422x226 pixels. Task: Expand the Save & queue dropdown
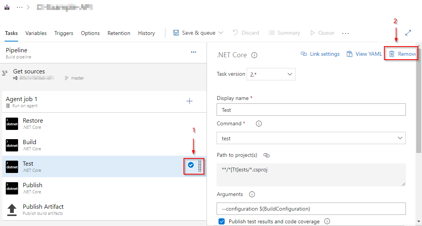220,33
